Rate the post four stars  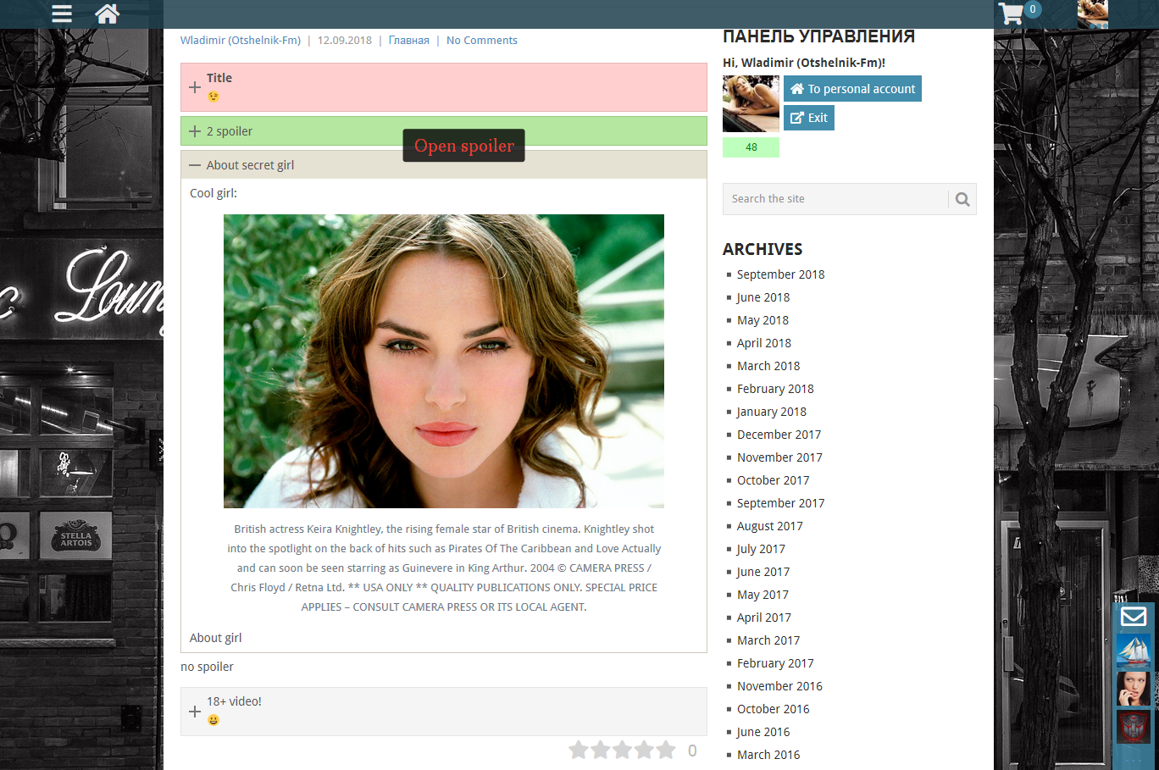pyautogui.click(x=645, y=750)
